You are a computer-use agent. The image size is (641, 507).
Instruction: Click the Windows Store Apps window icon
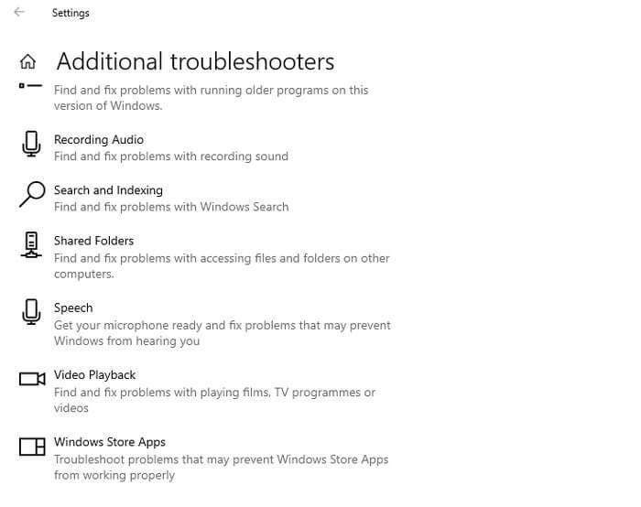pyautogui.click(x=32, y=447)
